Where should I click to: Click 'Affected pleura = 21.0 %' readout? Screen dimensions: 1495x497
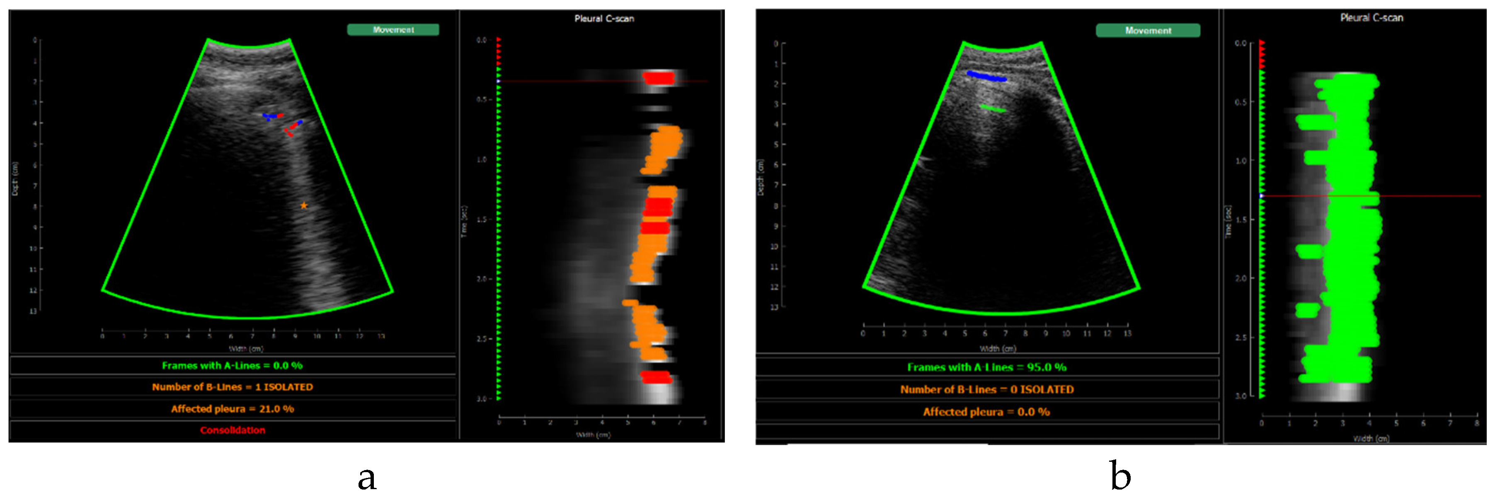pyautogui.click(x=232, y=409)
